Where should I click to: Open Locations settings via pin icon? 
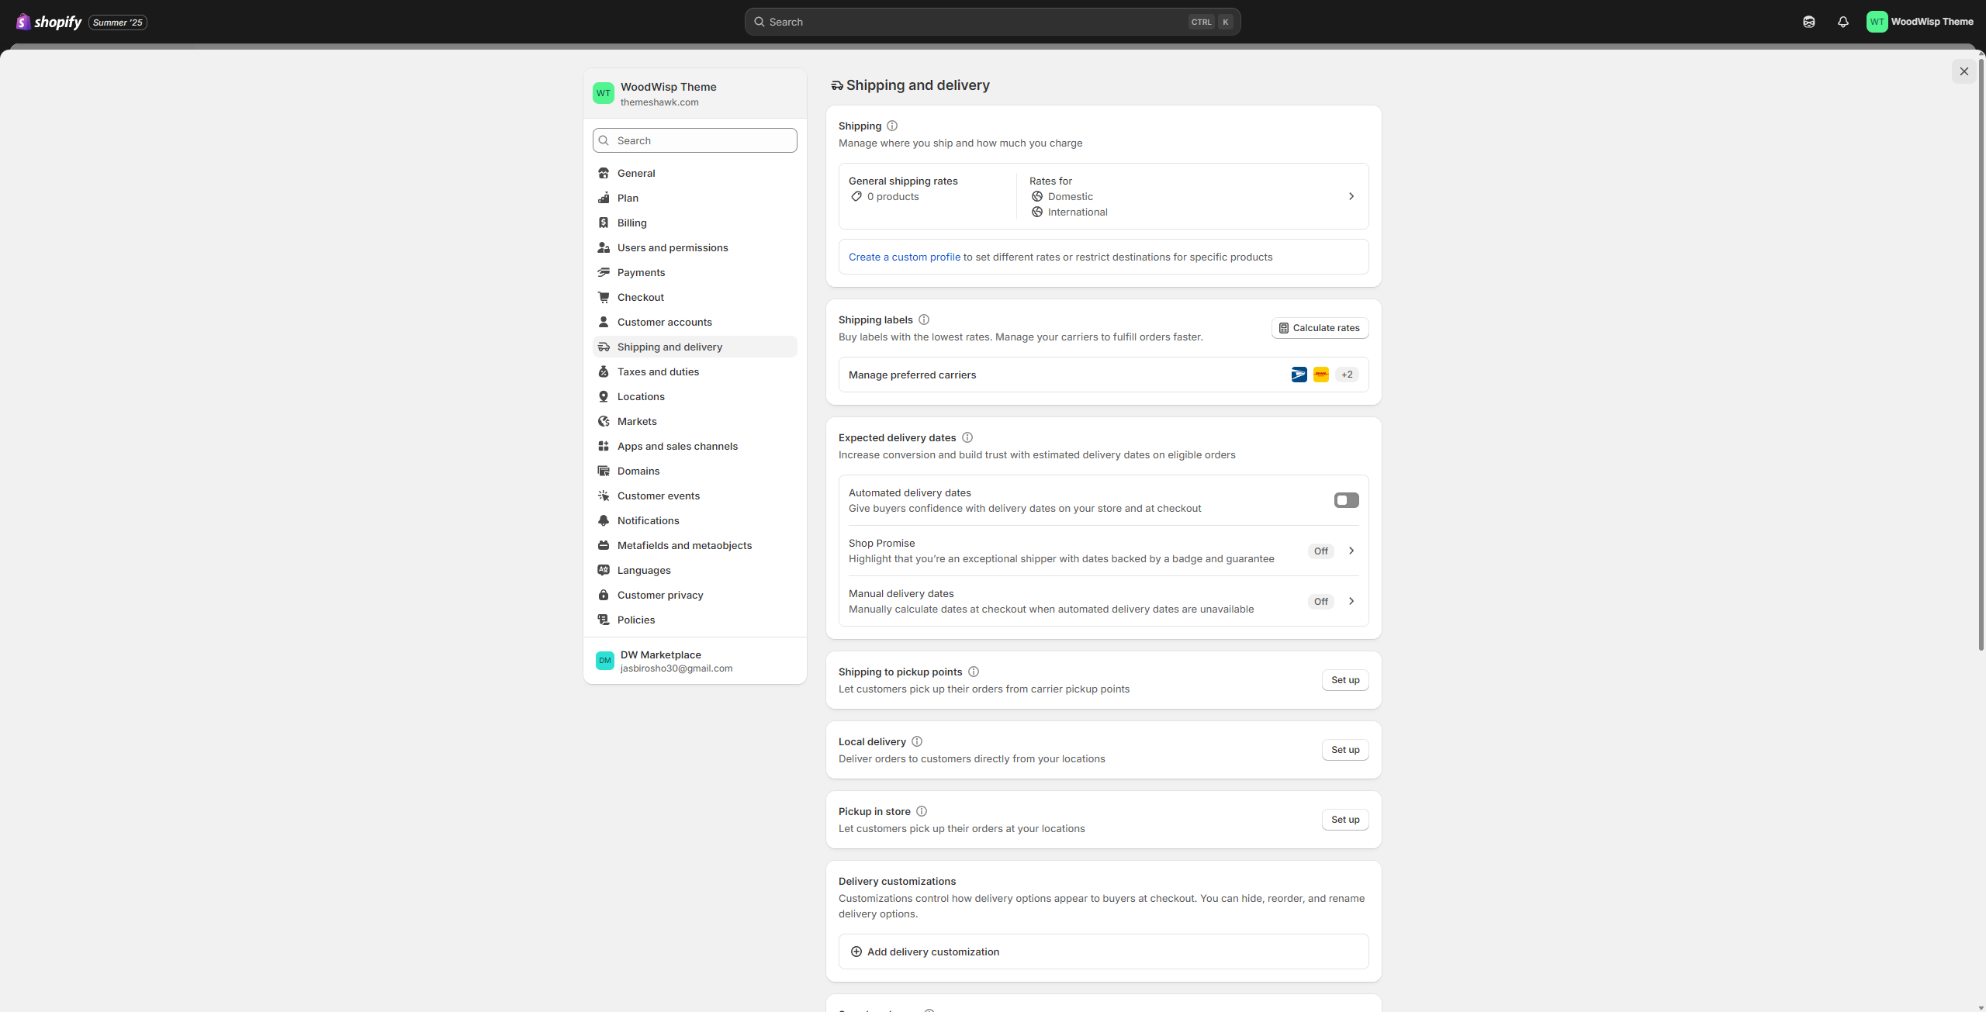[x=604, y=396]
